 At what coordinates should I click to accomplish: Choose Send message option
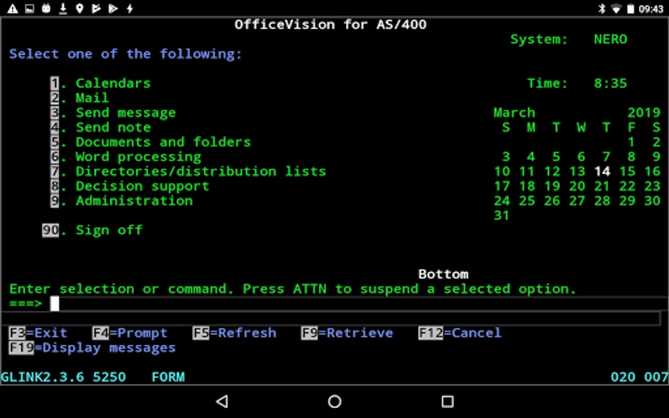pos(113,113)
